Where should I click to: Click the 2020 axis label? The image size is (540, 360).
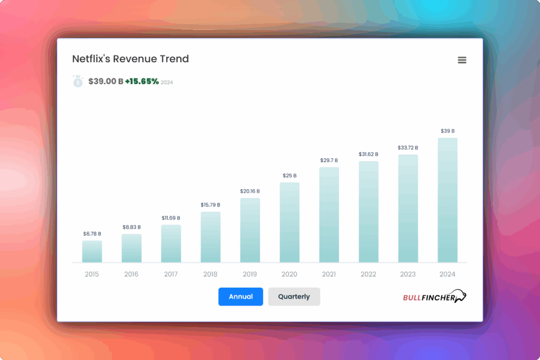tap(290, 274)
